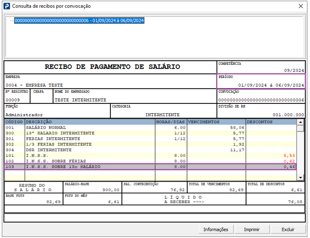Select the 13° SALARIO INTERMITENTE description cell
This screenshot has width=310, height=238.
coord(60,133)
